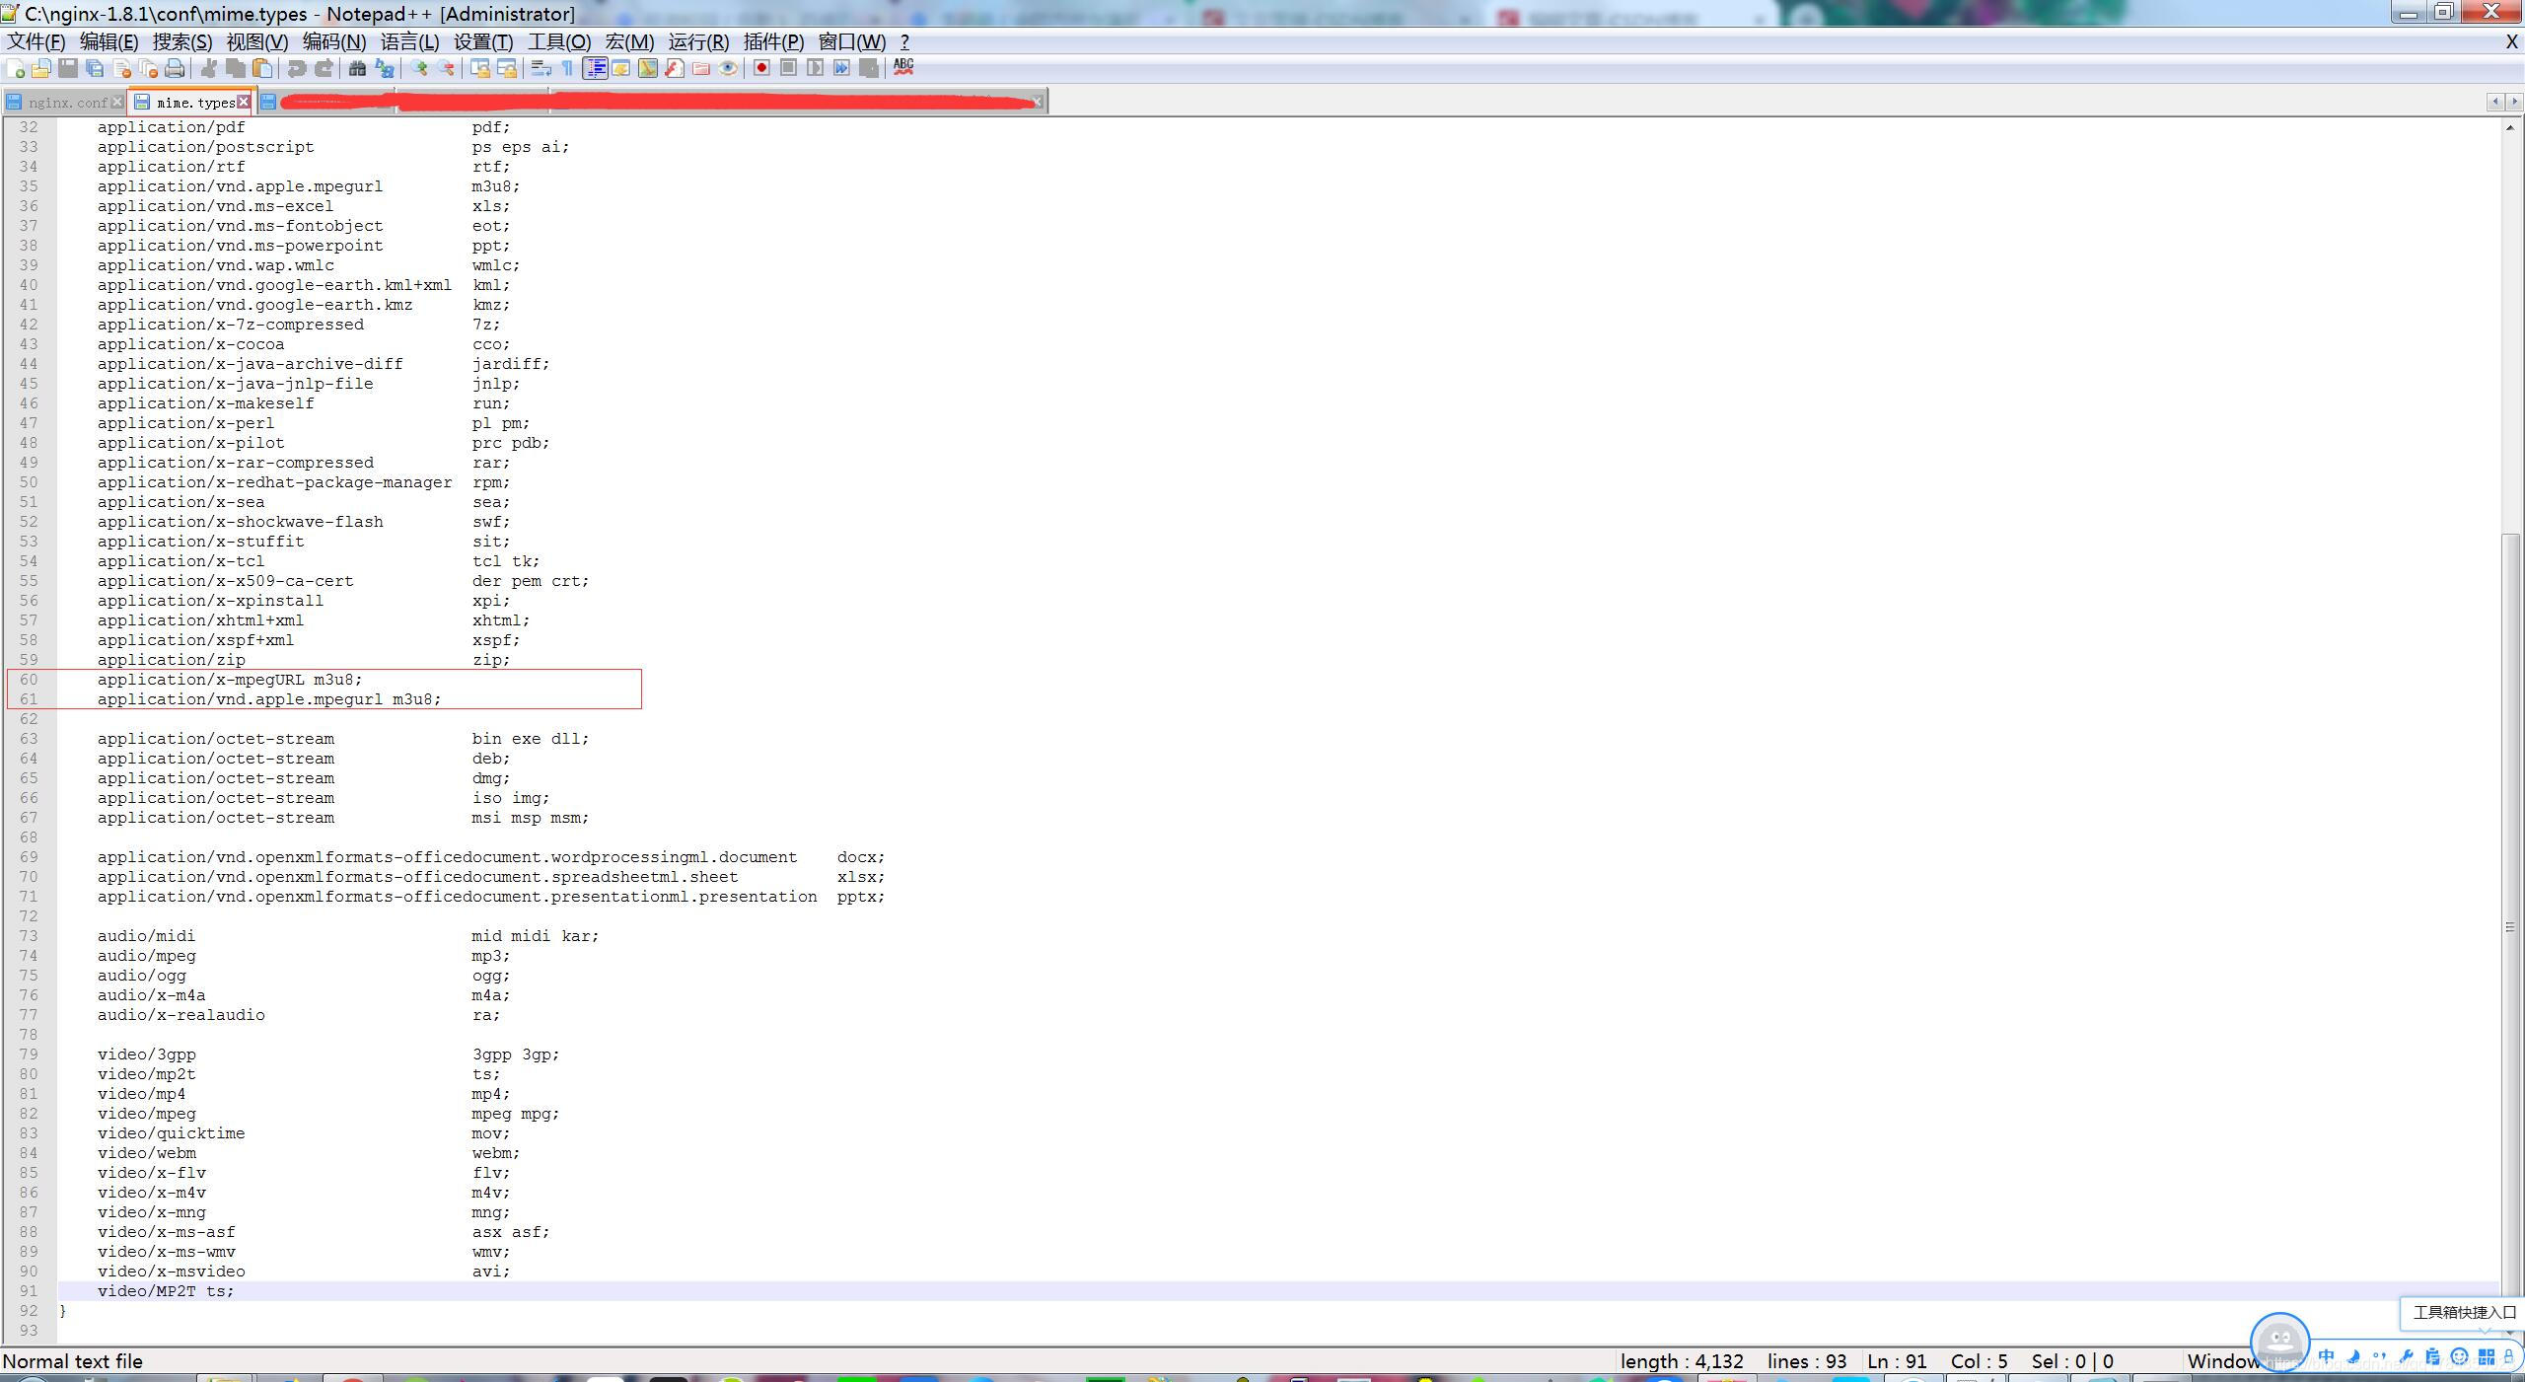Toggle the indent guide button
The image size is (2525, 1382).
[x=595, y=68]
